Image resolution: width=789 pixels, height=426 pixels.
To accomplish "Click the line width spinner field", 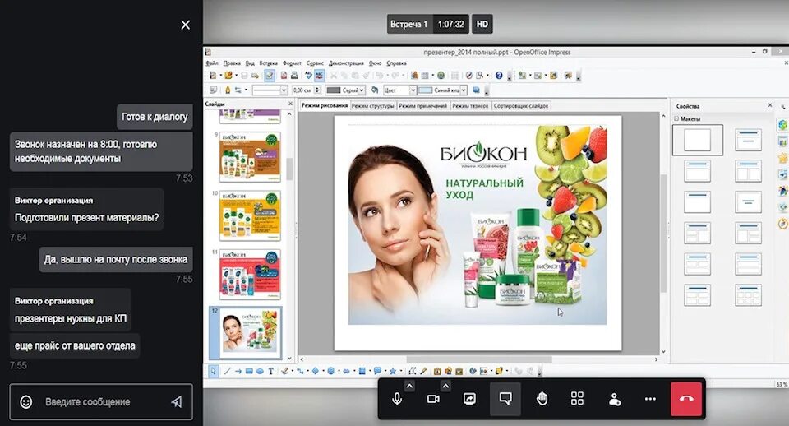I will 306,90.
